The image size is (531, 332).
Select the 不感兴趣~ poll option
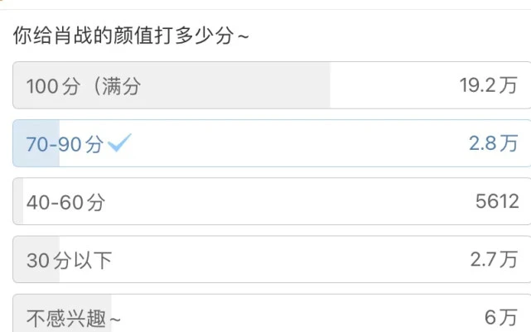[x=272, y=313]
